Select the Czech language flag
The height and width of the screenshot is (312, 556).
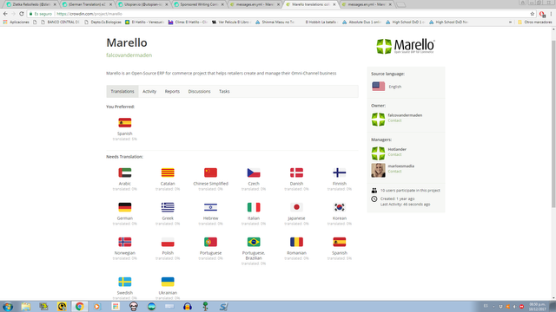pyautogui.click(x=254, y=172)
